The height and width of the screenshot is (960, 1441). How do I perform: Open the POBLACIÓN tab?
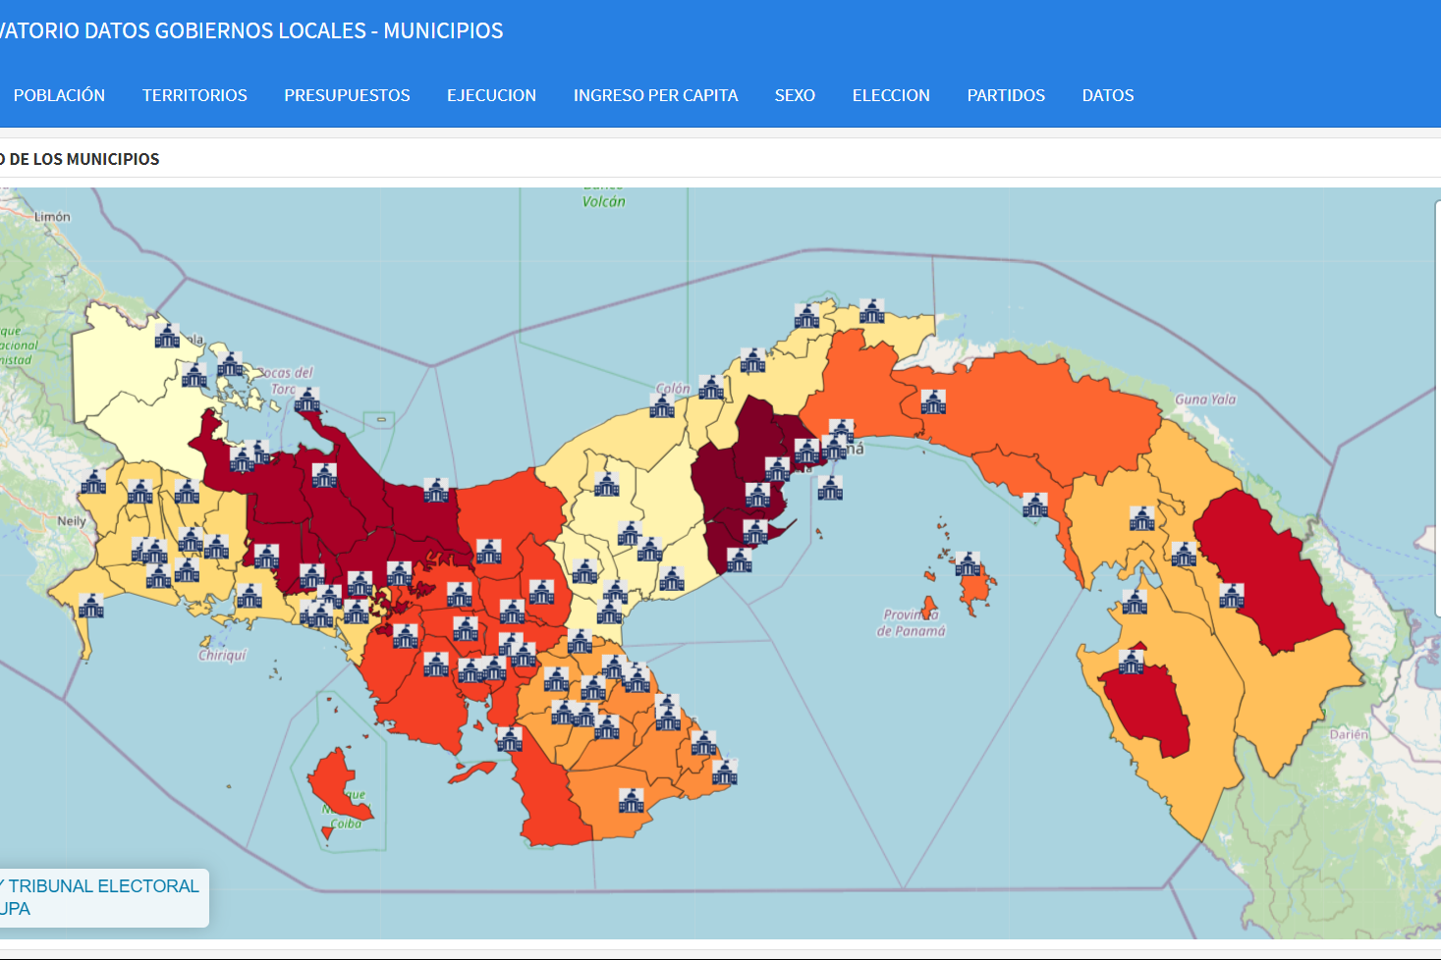tap(59, 95)
